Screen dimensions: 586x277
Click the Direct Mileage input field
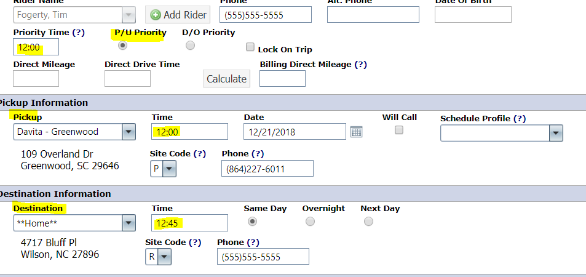pos(36,78)
